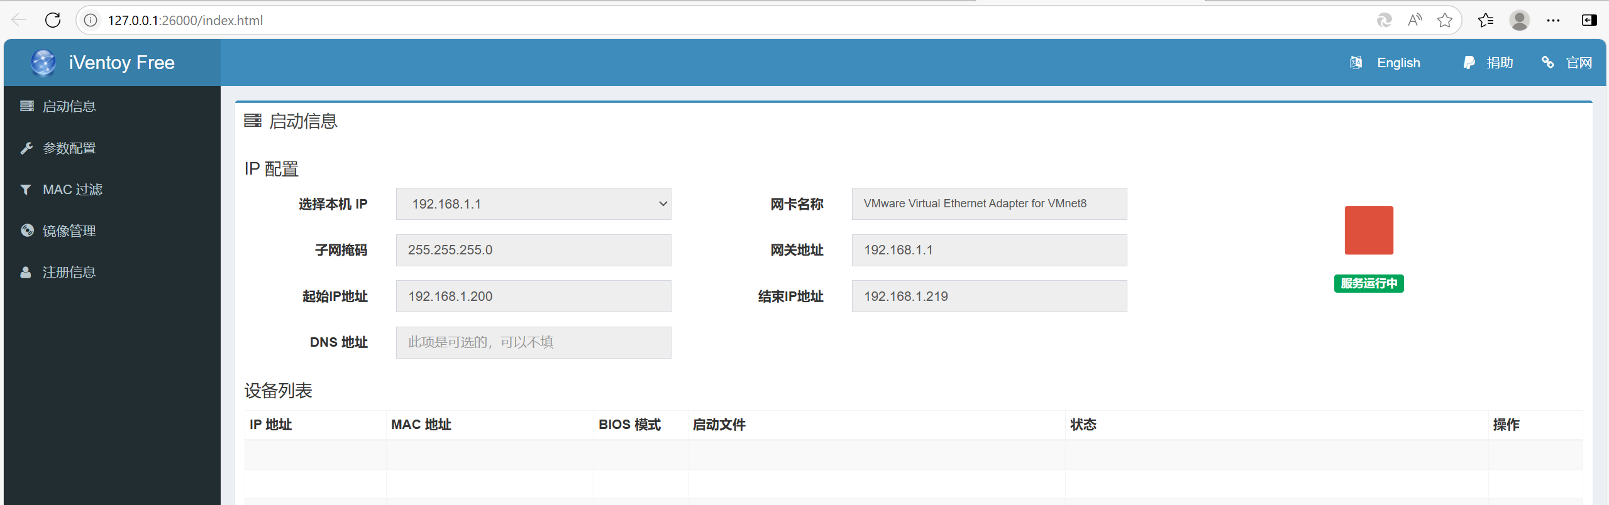Screen dimensions: 1609x505
Task: Open browser settings and more menu
Action: (1553, 20)
